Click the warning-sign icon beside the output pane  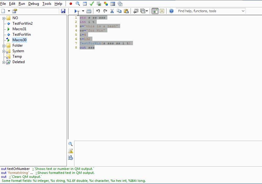(x=70, y=151)
